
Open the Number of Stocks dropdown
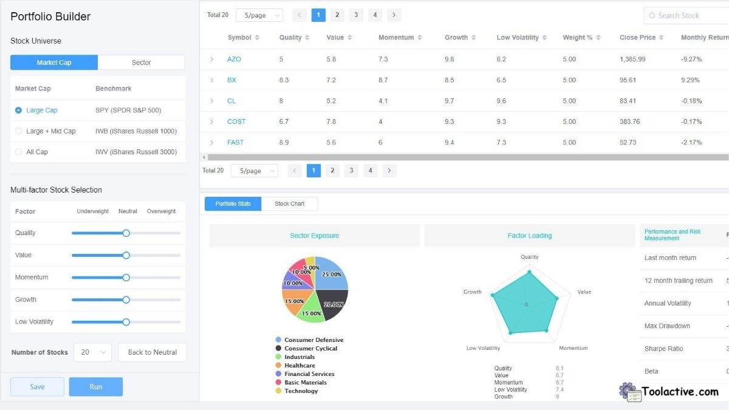92,352
